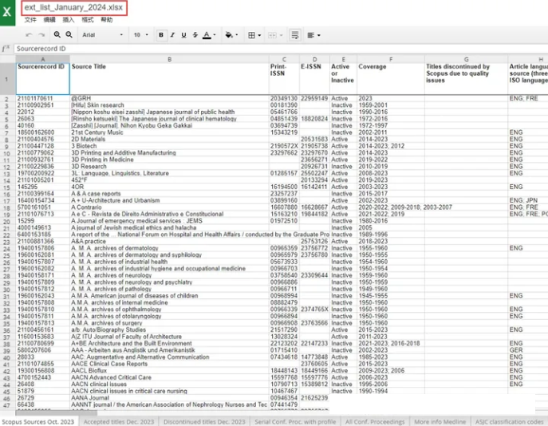
Task: Open the 插入 (Insert) menu
Action: [68, 20]
